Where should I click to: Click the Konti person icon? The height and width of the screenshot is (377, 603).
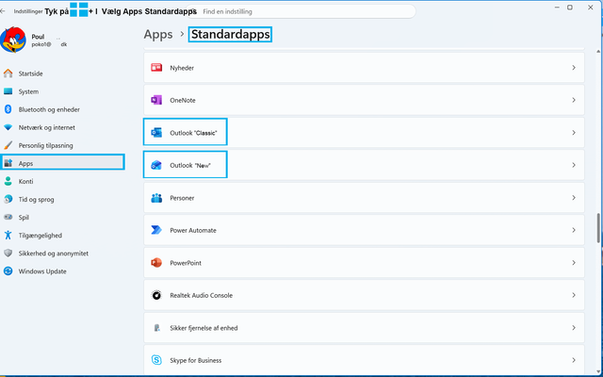coord(8,181)
